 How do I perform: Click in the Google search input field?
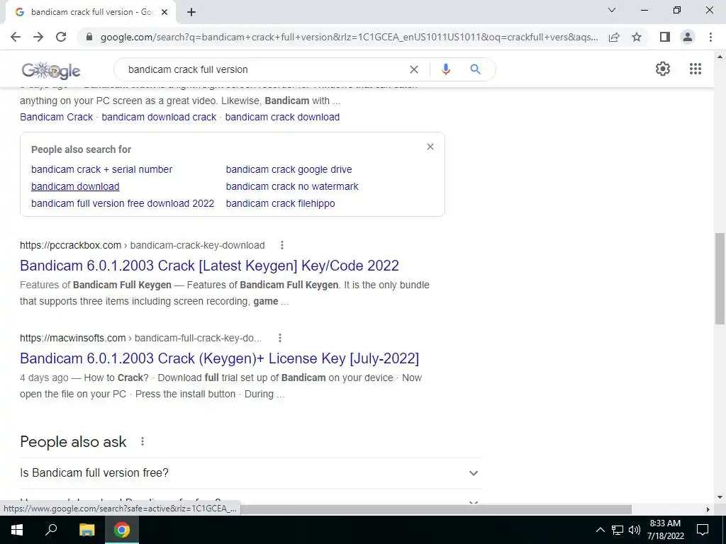[x=264, y=69]
